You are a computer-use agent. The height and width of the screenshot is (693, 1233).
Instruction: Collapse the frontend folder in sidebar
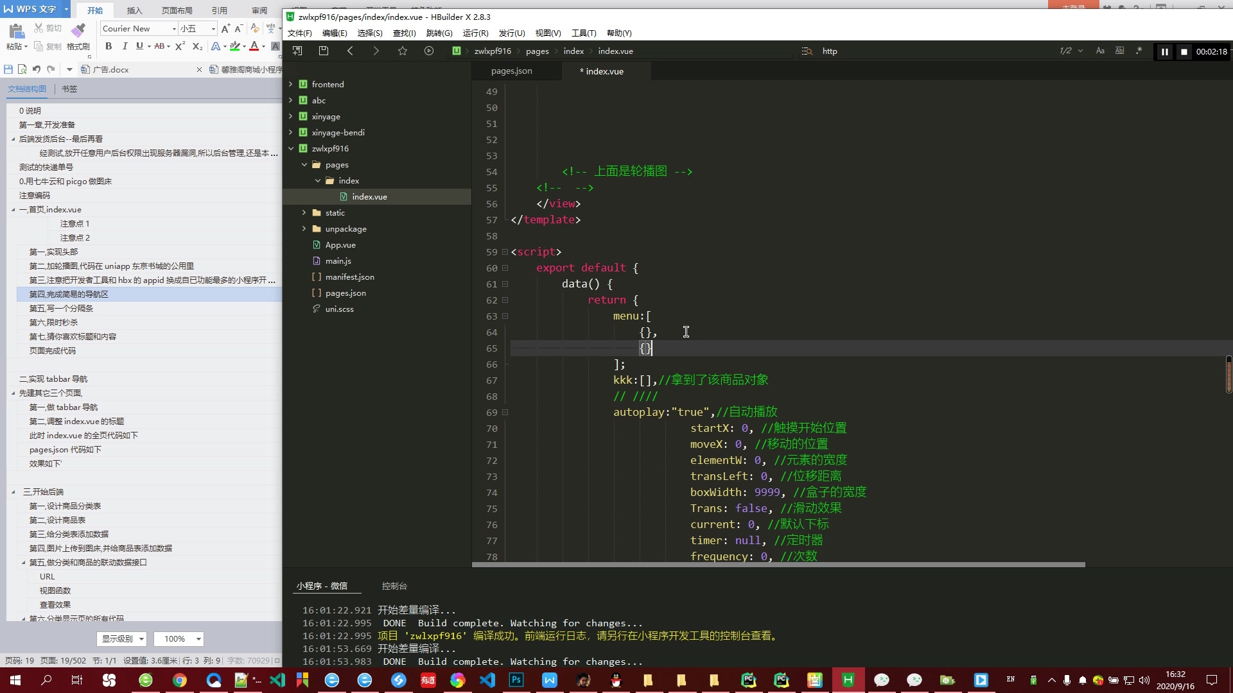click(x=290, y=84)
